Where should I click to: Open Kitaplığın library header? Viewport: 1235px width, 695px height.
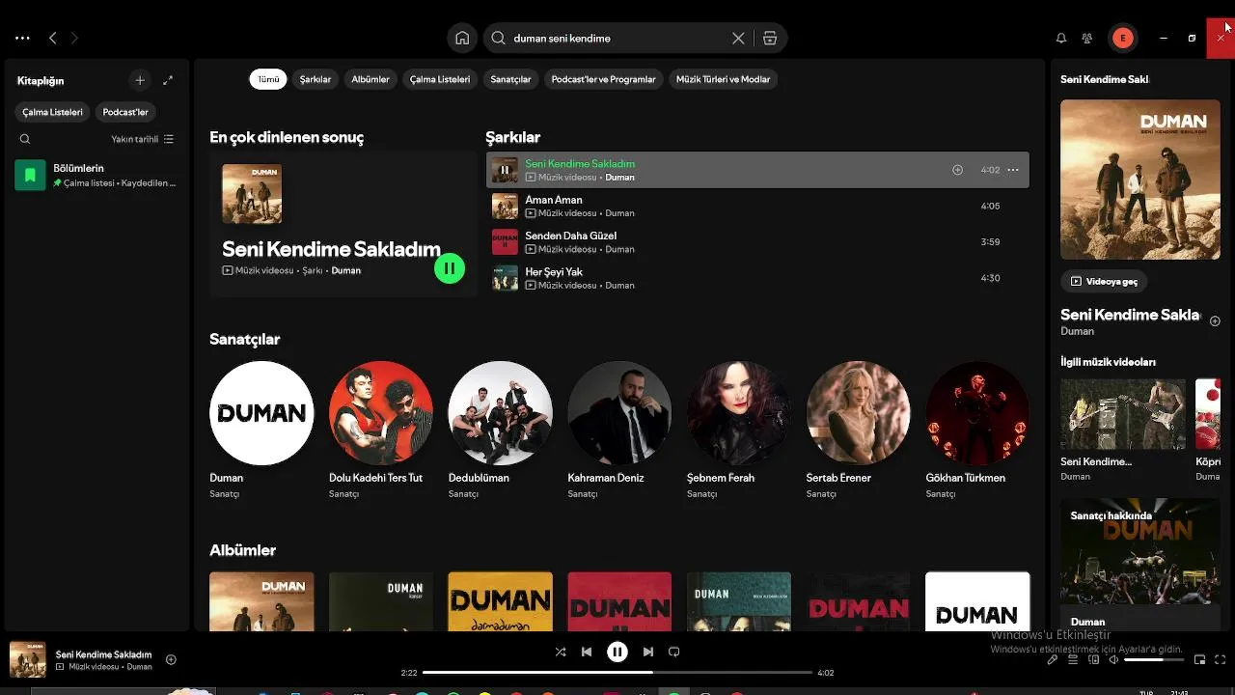[41, 81]
